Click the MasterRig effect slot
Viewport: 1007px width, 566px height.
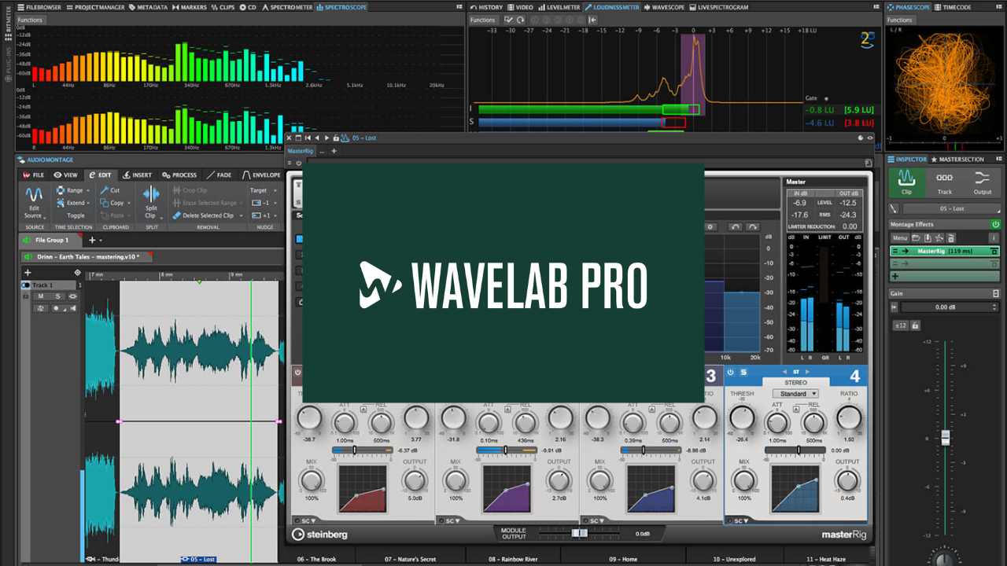pyautogui.click(x=945, y=252)
